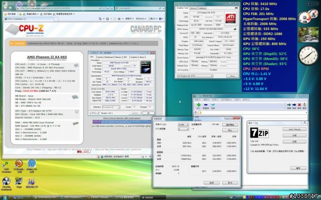Click the Favorites star icon in Internet Explorer
The height and width of the screenshot is (200, 321).
click(6, 14)
